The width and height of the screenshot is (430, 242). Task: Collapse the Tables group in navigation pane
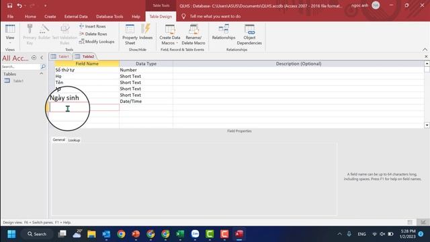click(42, 74)
